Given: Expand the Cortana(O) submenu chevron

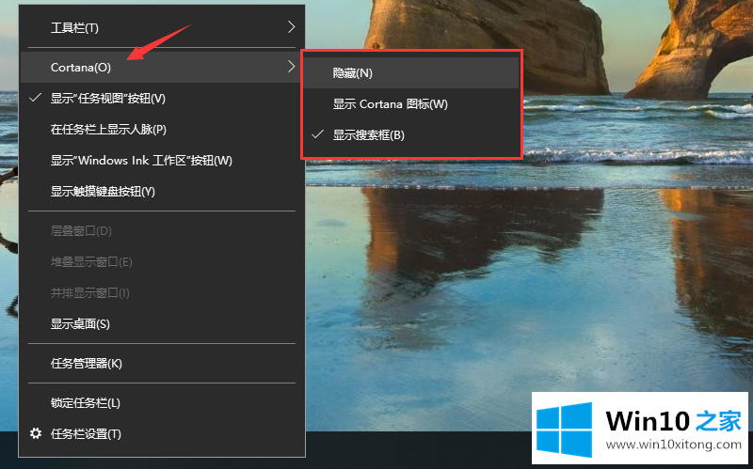Looking at the screenshot, I should coord(291,67).
